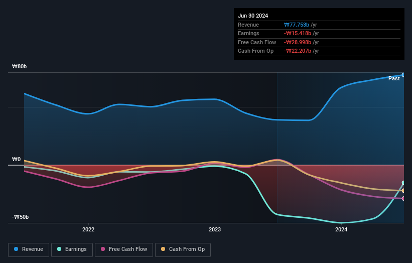Click the teal Earnings endpoint marker
The image size is (412, 263).
403,183
